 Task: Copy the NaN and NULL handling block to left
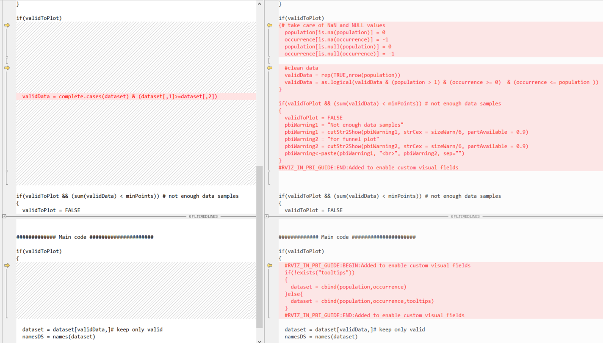point(269,25)
